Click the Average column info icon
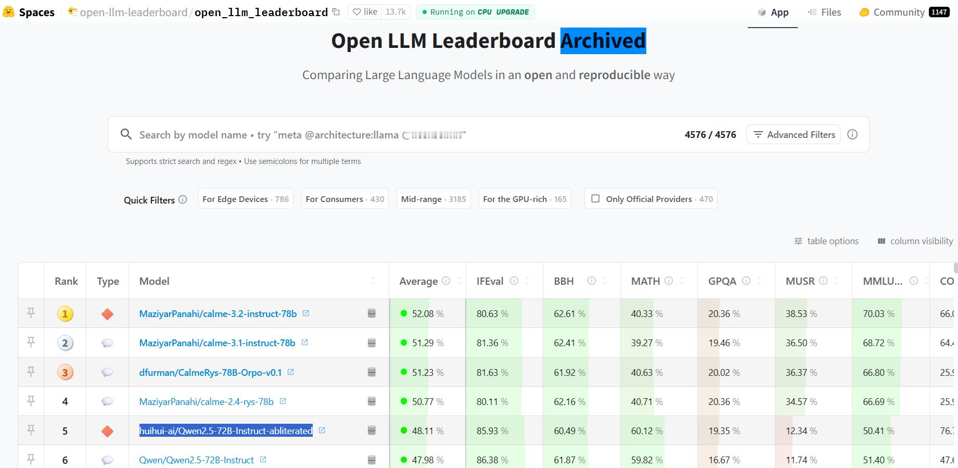 (446, 281)
